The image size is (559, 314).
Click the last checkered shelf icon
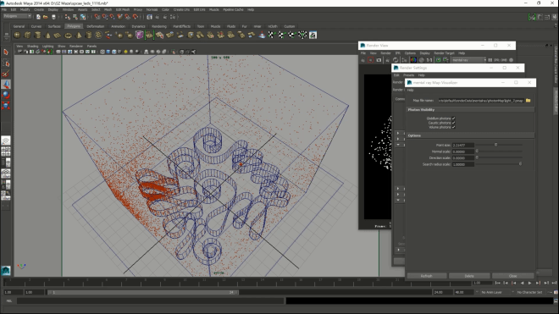(313, 35)
